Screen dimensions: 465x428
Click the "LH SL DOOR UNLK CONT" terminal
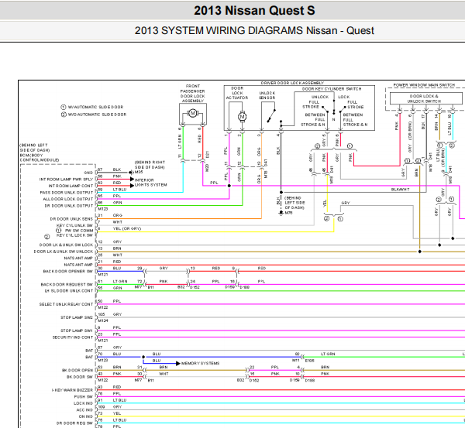point(69,291)
